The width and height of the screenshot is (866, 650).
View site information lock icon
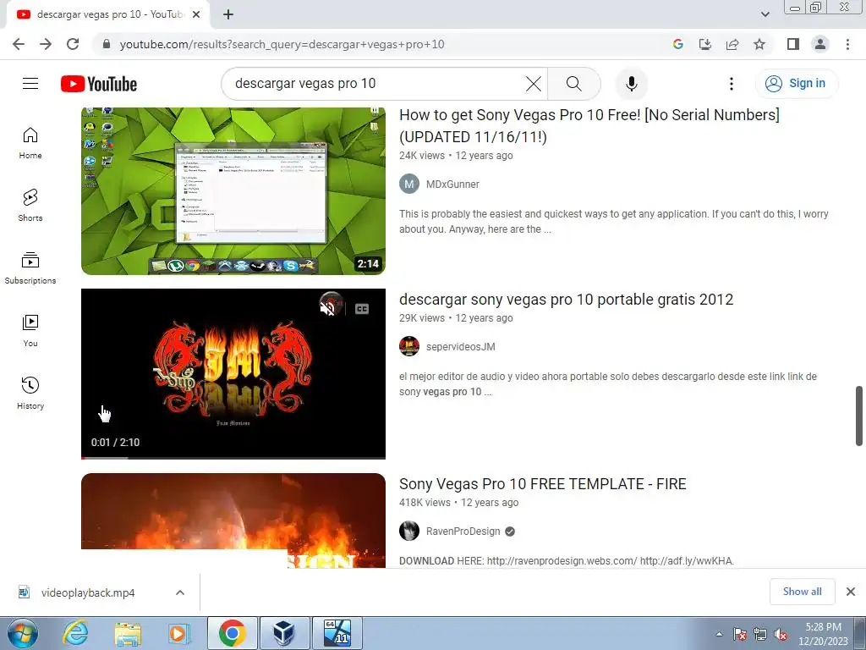[107, 44]
